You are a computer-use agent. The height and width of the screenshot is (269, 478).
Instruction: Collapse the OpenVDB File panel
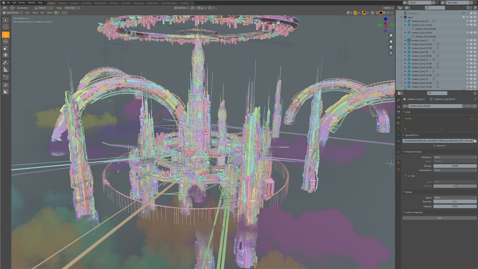(x=403, y=135)
